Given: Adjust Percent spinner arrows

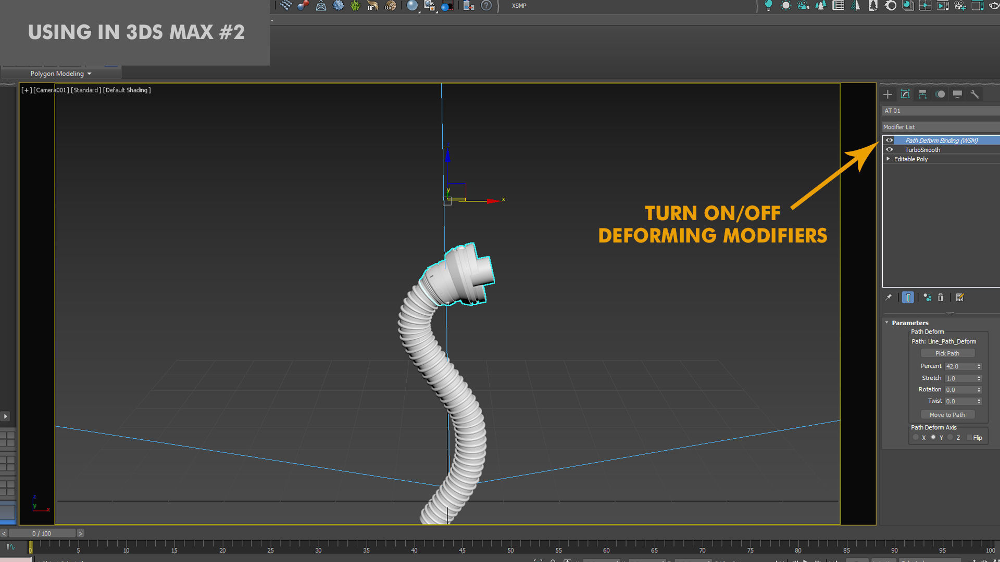Looking at the screenshot, I should click(x=979, y=366).
